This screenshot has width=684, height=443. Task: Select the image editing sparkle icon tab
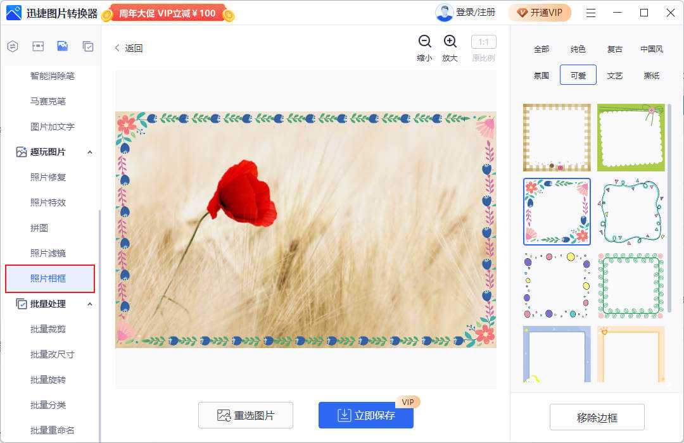pos(63,46)
